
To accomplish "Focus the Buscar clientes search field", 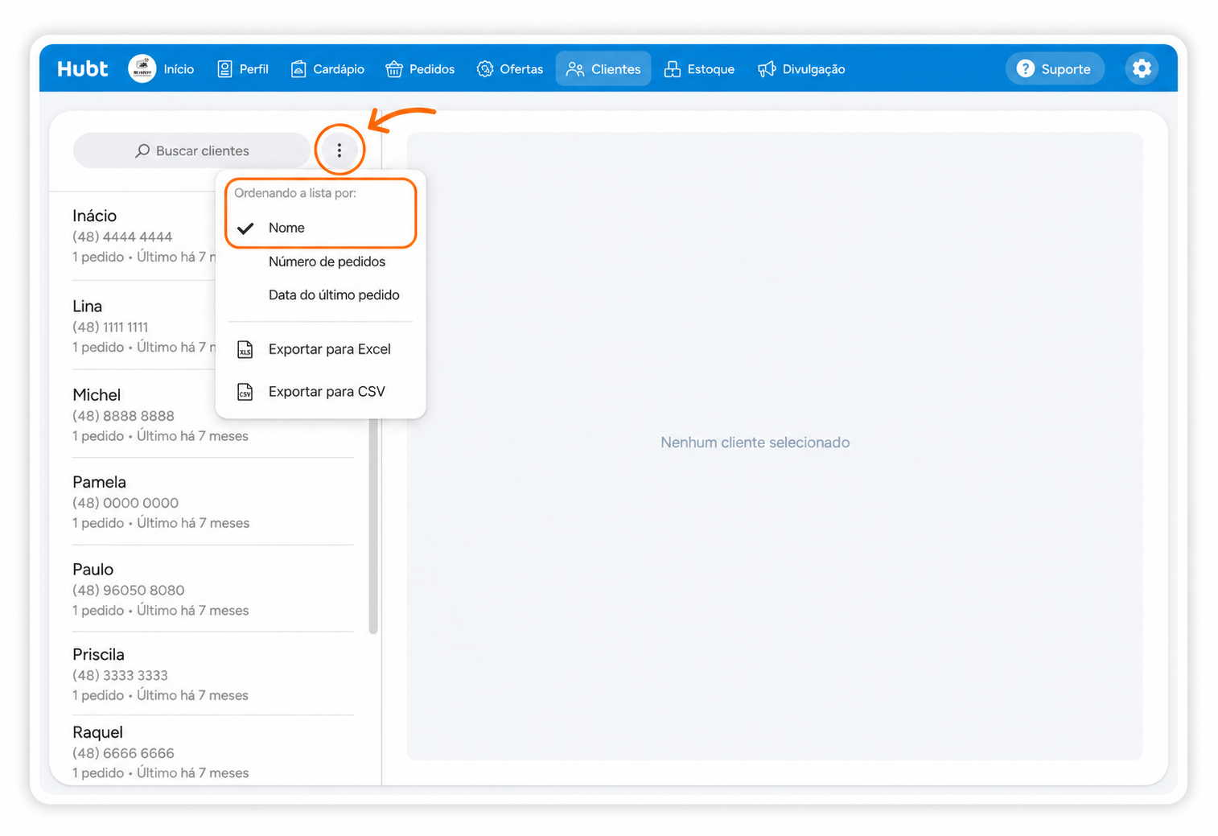I will coord(191,150).
